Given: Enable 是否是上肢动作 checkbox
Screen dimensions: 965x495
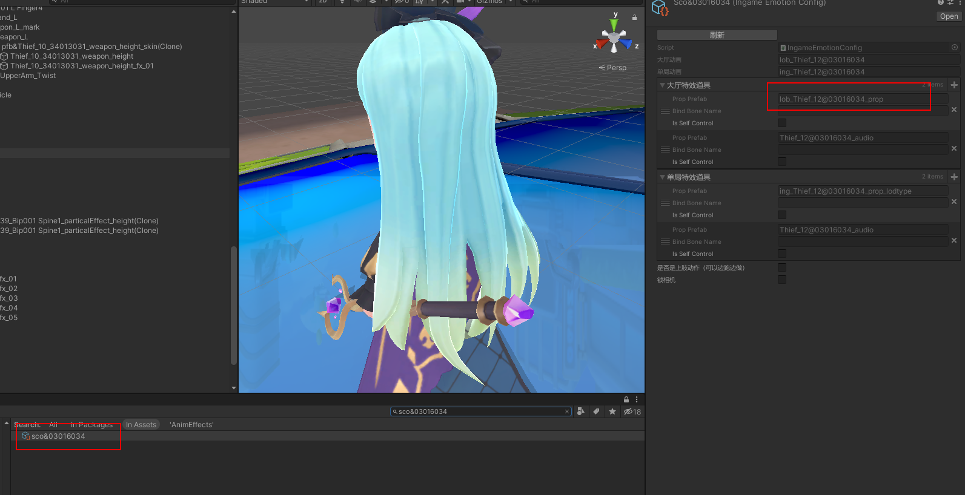Looking at the screenshot, I should click(782, 267).
